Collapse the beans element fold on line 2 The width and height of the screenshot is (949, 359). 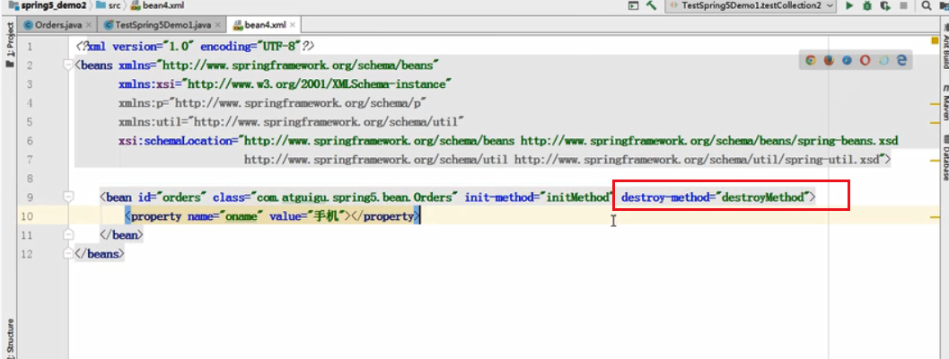68,66
